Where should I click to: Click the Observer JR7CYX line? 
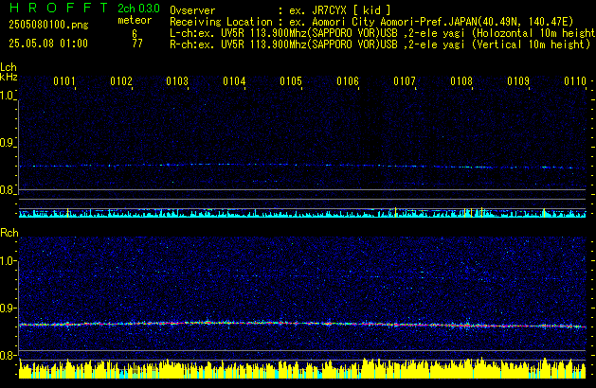280,10
